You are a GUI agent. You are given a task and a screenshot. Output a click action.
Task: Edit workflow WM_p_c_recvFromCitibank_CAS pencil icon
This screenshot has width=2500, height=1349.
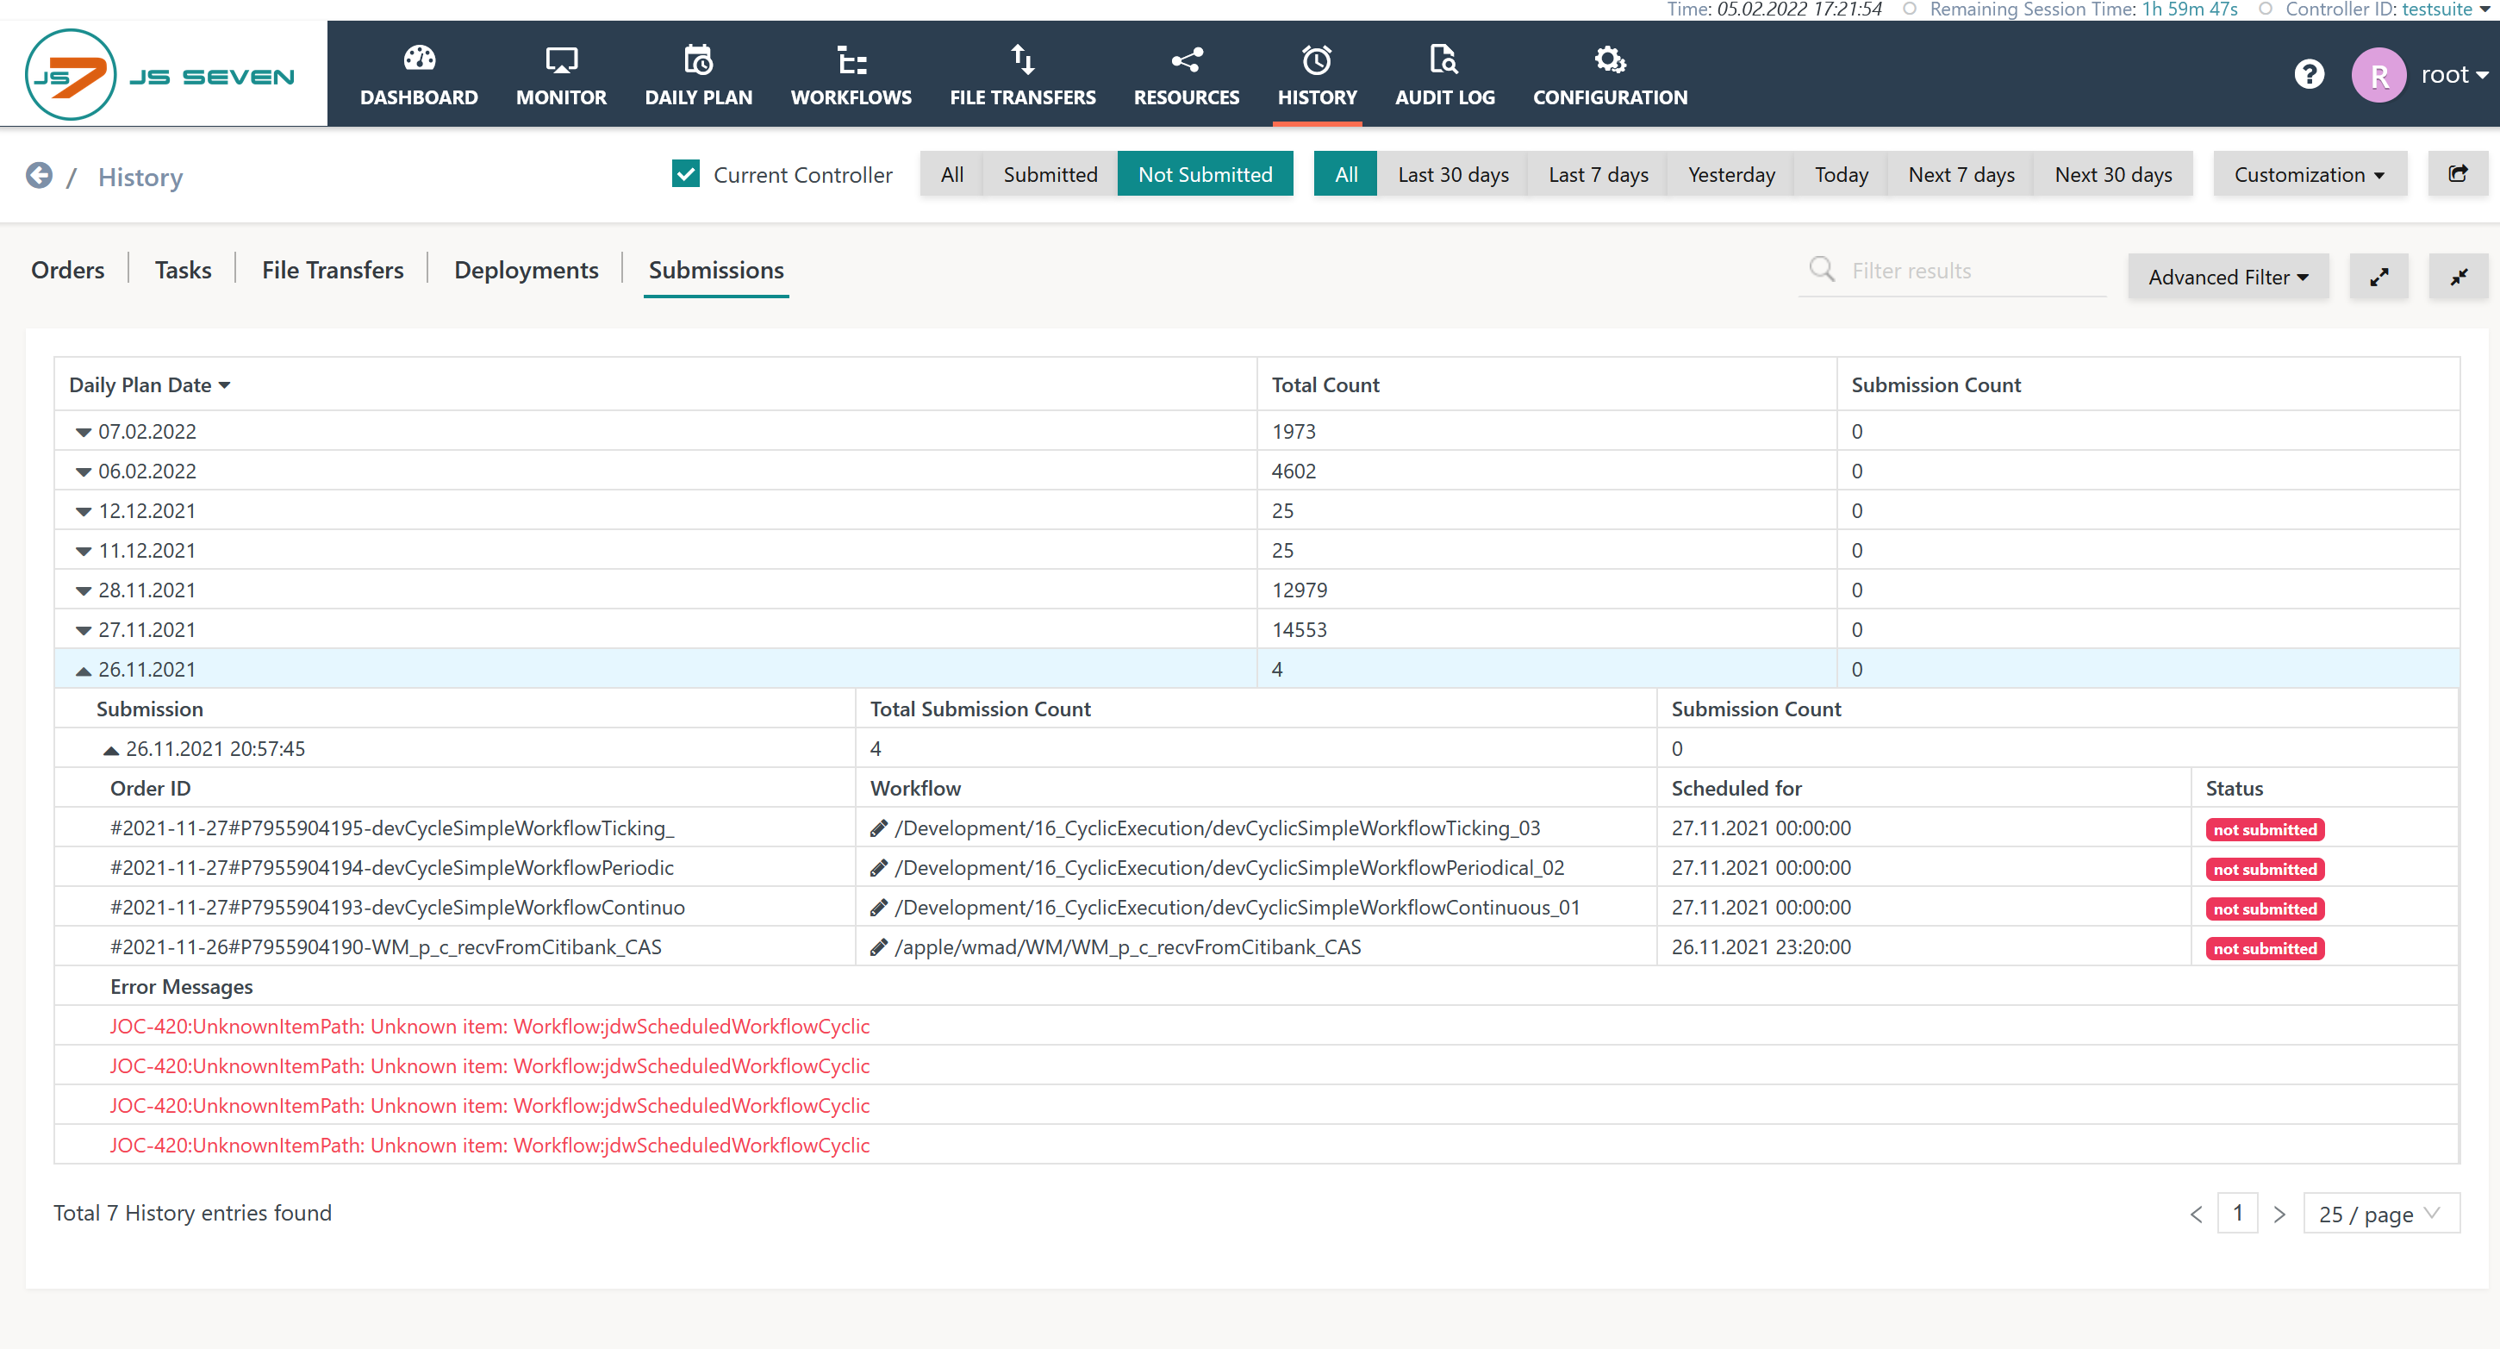point(878,948)
